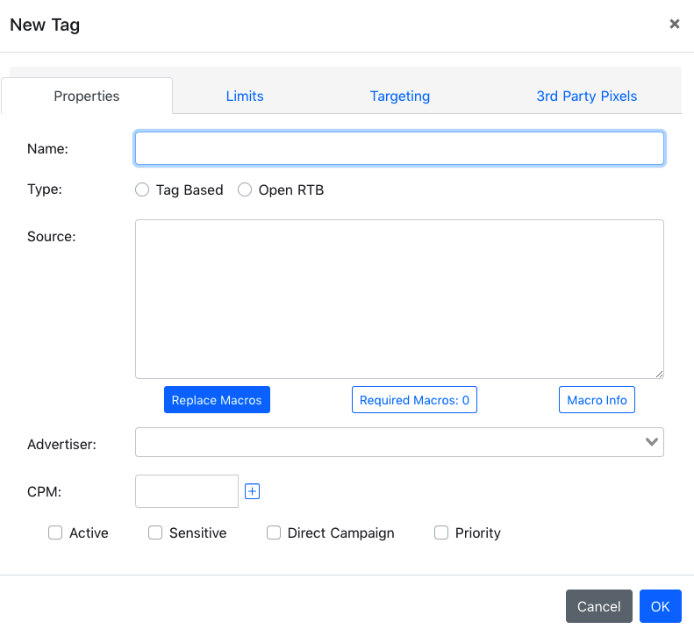694x629 pixels.
Task: Confirm the dialog with OK
Action: pyautogui.click(x=660, y=606)
